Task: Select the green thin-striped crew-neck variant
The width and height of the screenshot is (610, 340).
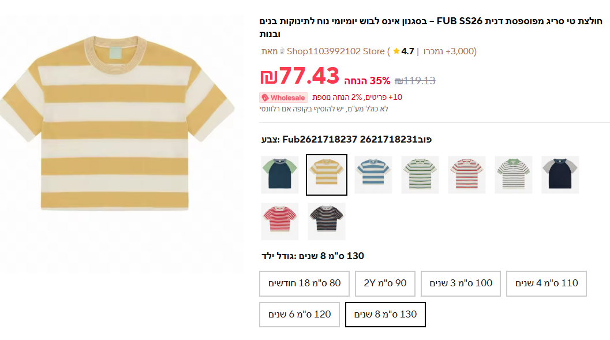Action: click(420, 175)
